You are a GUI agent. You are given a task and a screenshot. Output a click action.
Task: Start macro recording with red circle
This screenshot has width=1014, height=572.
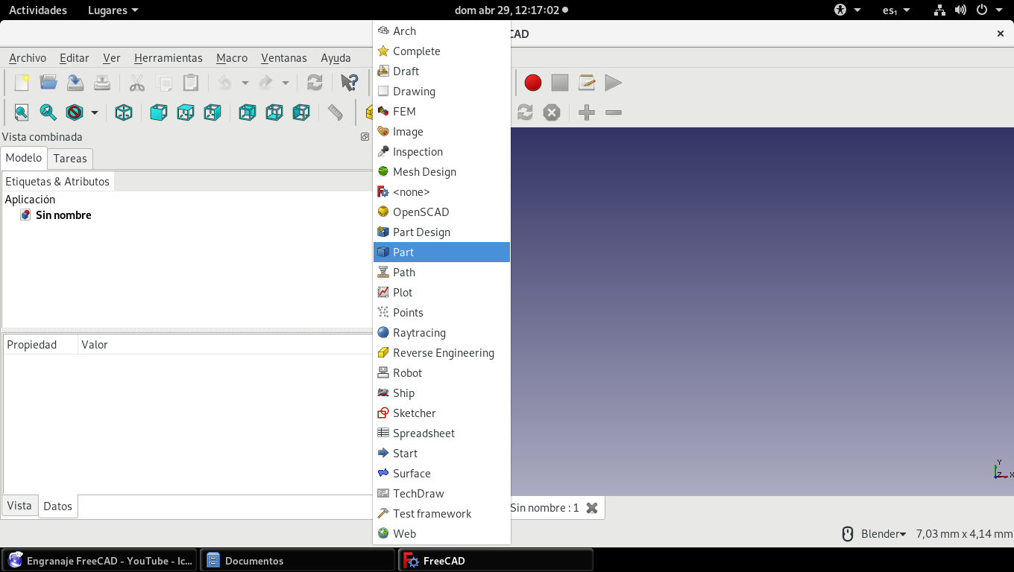click(x=532, y=83)
